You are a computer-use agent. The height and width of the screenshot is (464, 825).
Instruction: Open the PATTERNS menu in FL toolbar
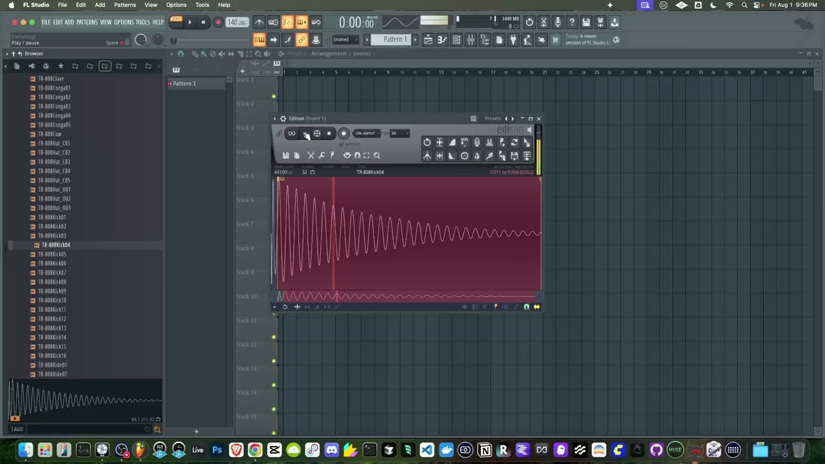point(87,22)
